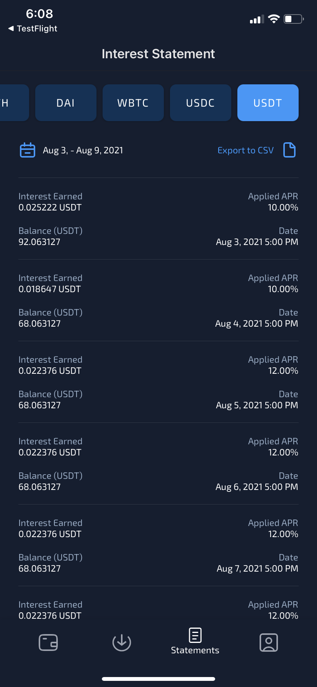This screenshot has width=317, height=687.
Task: Go back to TestFlight app
Action: pos(33,29)
